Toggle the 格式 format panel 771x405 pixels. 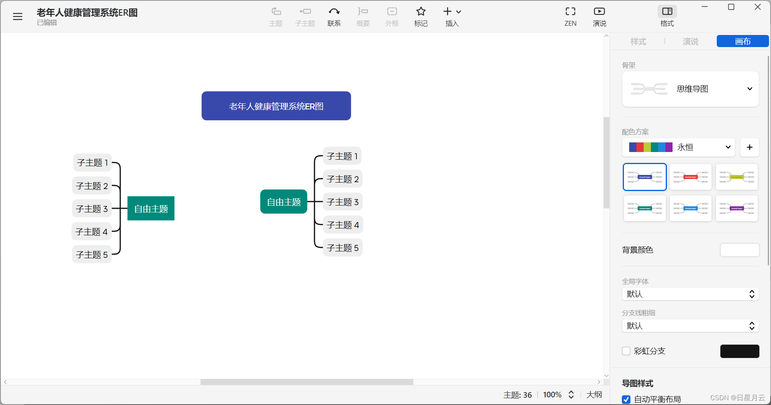pos(667,17)
